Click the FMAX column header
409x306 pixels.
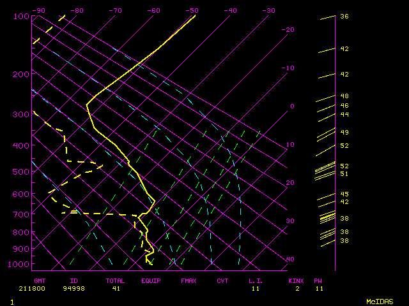(188, 280)
